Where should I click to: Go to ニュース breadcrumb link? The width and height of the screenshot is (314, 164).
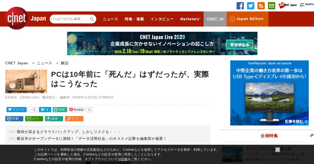44,63
